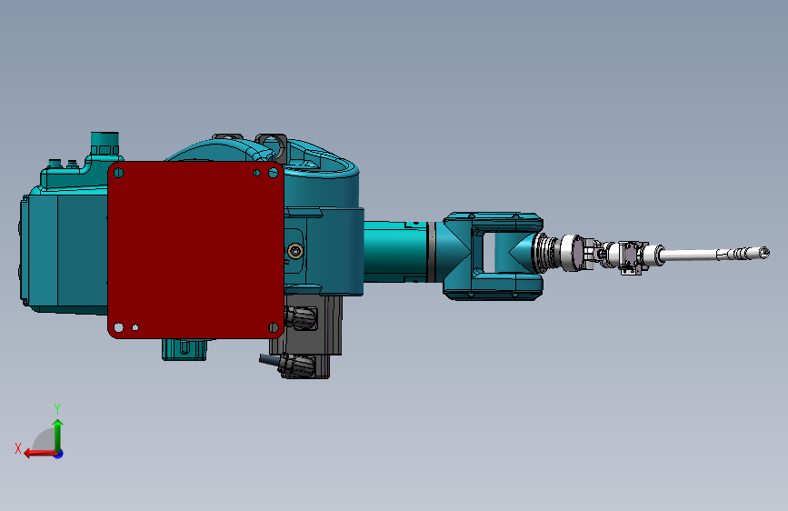The height and width of the screenshot is (511, 788).
Task: Select the teal cylindrical forearm section
Action: pos(395,252)
